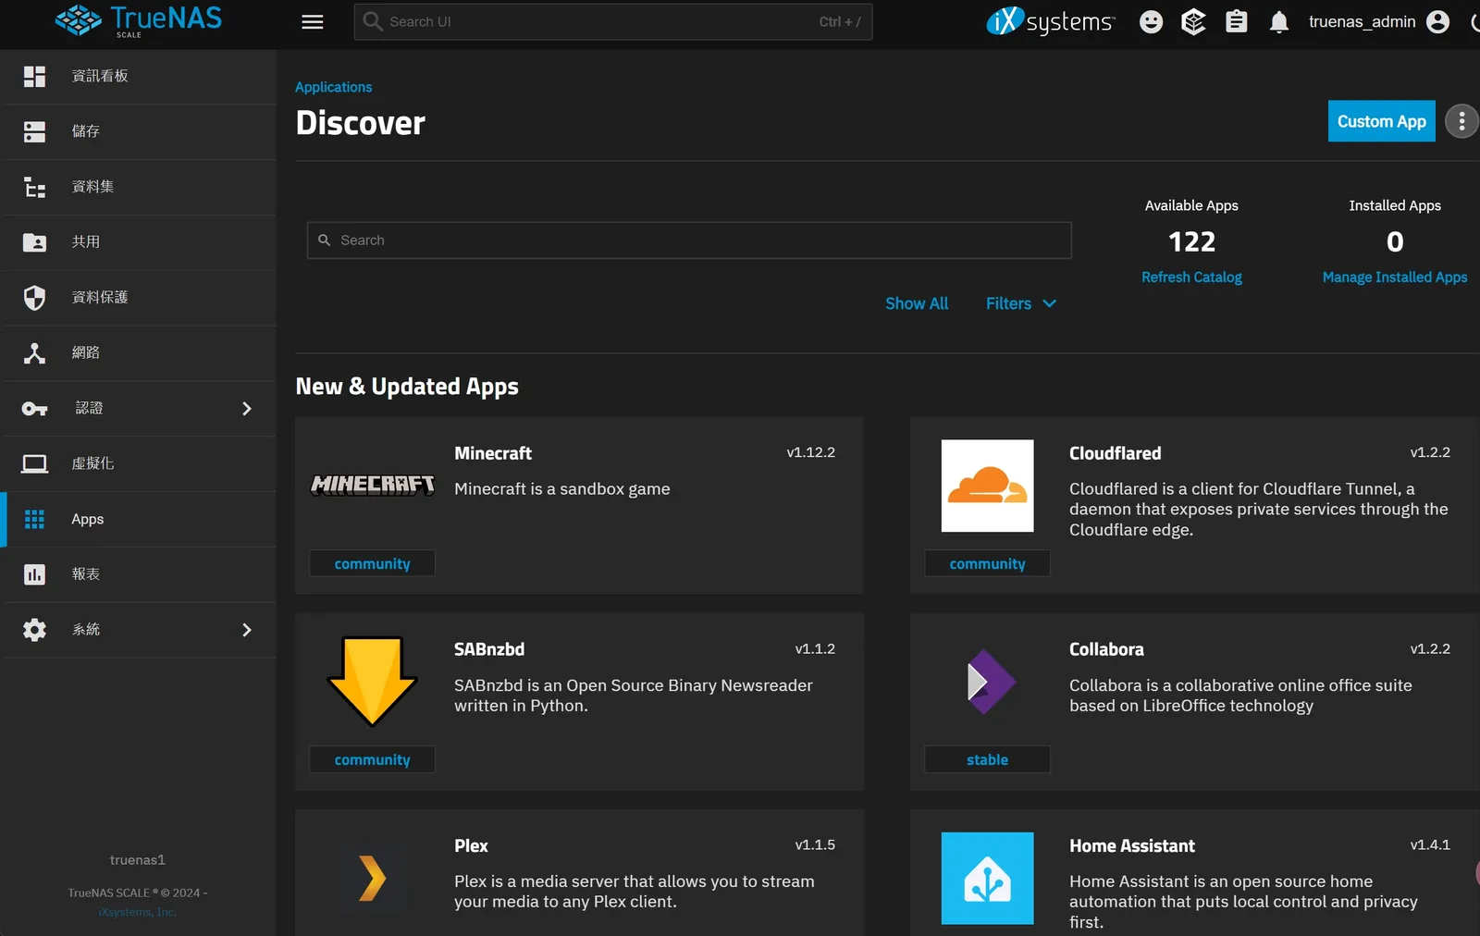The image size is (1480, 936).
Task: Click the Show All link
Action: coord(917,303)
